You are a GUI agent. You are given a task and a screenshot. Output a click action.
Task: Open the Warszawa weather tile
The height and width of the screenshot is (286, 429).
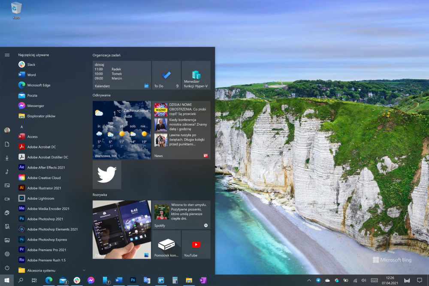122,130
